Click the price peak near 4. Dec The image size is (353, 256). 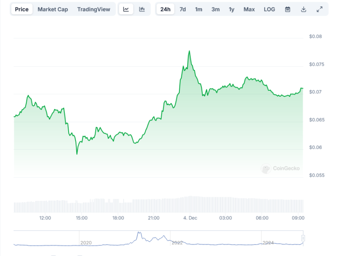coord(189,51)
